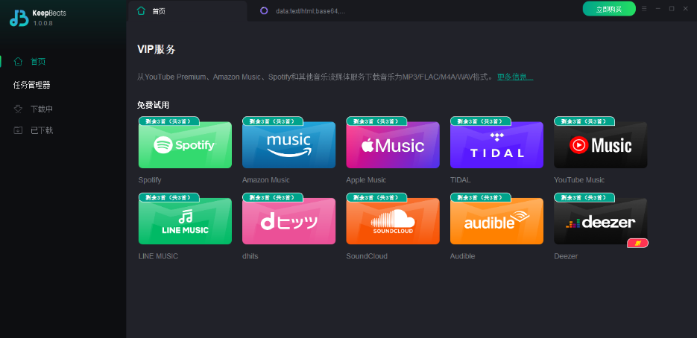697x338 pixels.
Task: Switch to the 首页 tab
Action: [188, 11]
